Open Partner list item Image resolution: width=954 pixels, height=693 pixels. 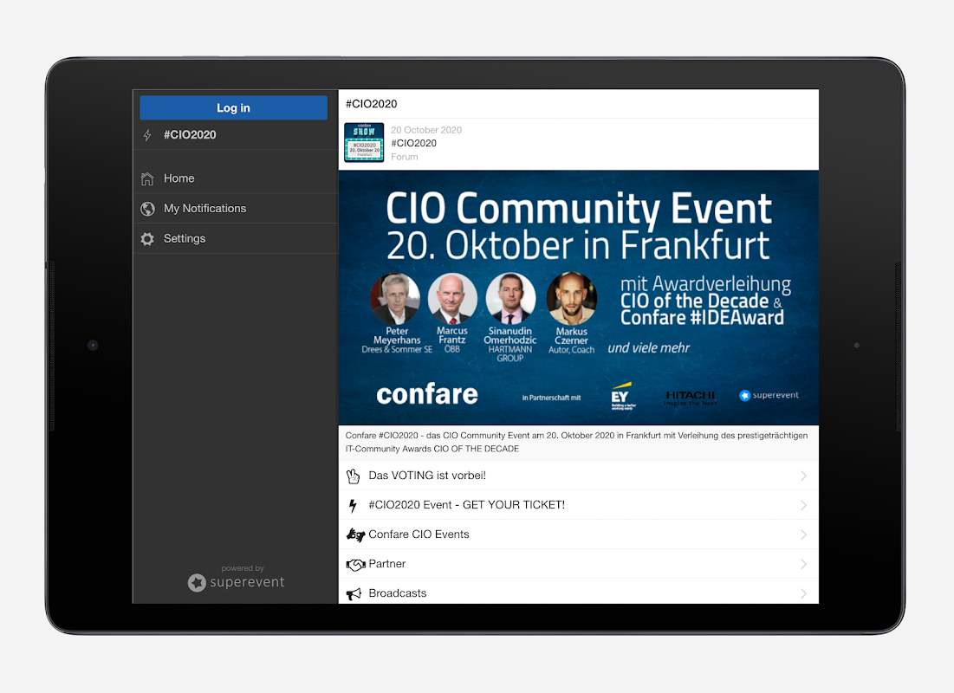click(579, 563)
